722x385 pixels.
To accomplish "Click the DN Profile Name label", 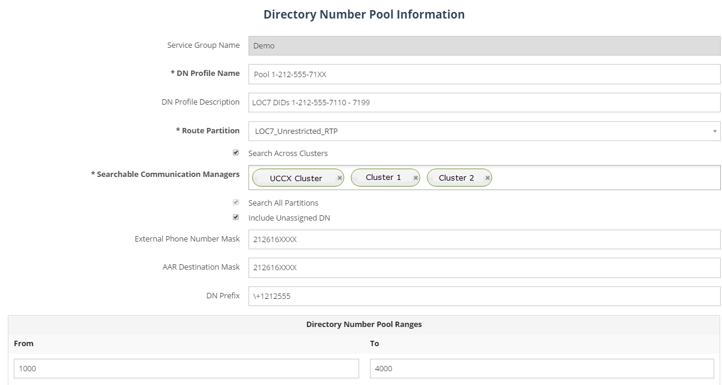I will pos(205,74).
